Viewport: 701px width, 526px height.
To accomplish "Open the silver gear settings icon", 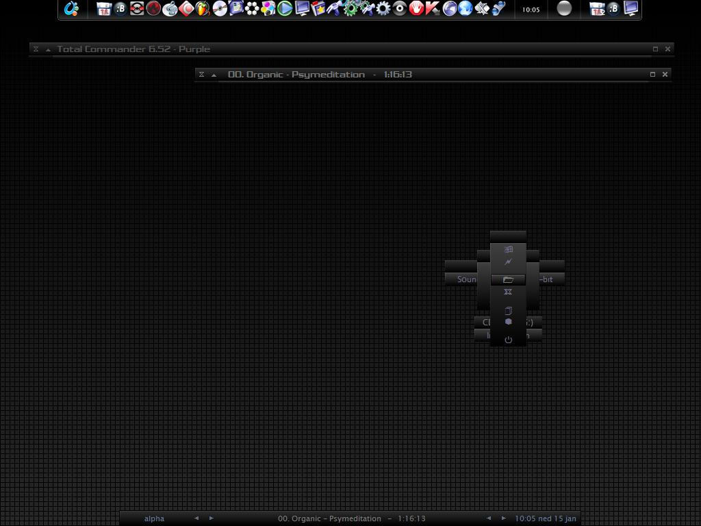I will tap(383, 8).
